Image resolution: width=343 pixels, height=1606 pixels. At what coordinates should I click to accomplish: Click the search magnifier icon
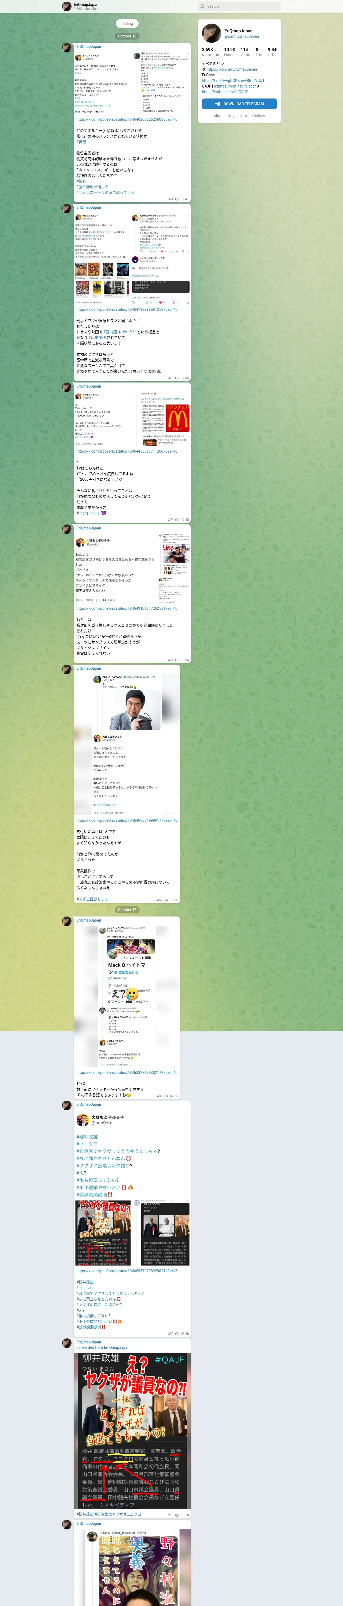tap(202, 6)
